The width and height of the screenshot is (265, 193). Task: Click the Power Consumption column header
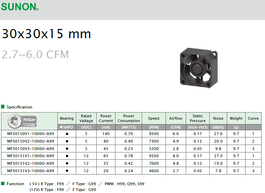point(129,118)
